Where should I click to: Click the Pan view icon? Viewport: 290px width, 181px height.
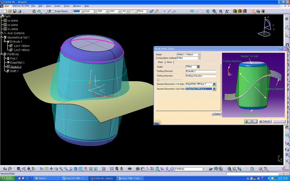coord(51,169)
